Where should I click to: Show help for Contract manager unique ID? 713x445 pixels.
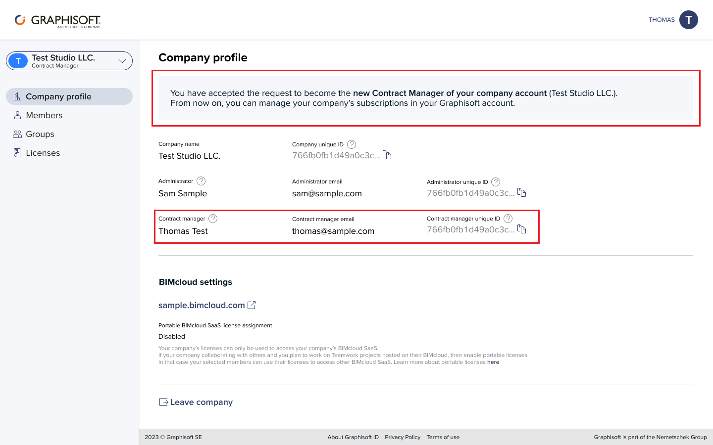click(508, 219)
